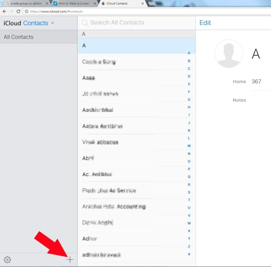
Task: Click the site info icon in the address bar
Action: (x=26, y=11)
